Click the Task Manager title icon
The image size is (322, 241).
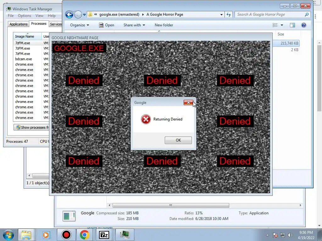coord(8,9)
